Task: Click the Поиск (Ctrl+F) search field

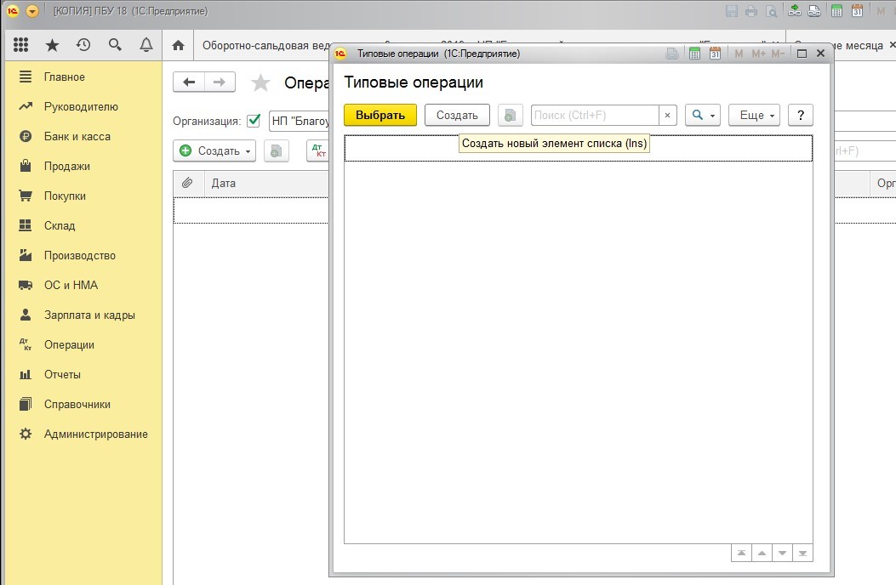Action: click(x=594, y=115)
